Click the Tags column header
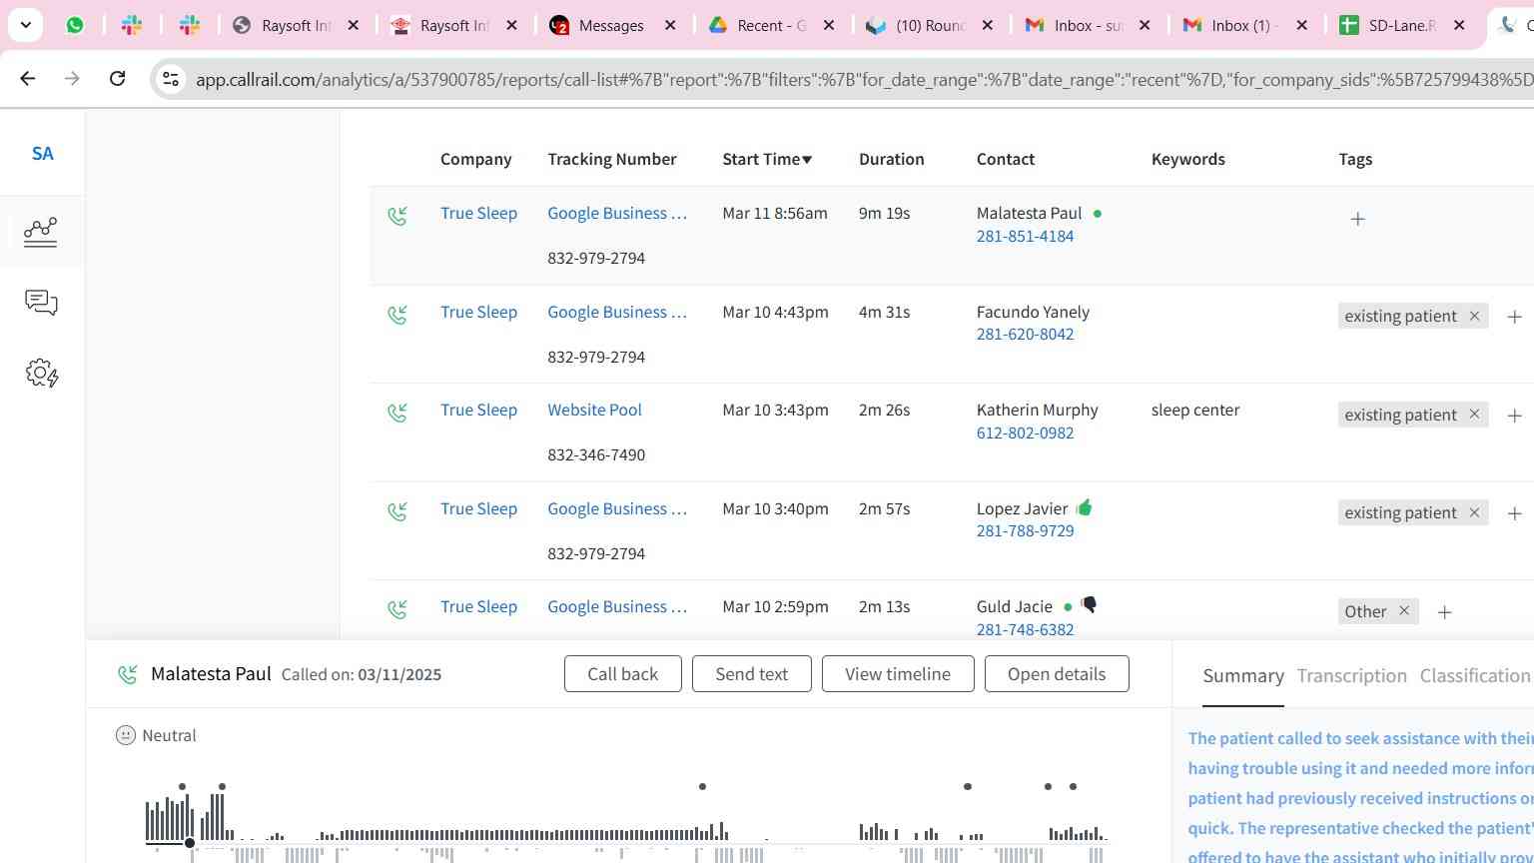 point(1355,159)
